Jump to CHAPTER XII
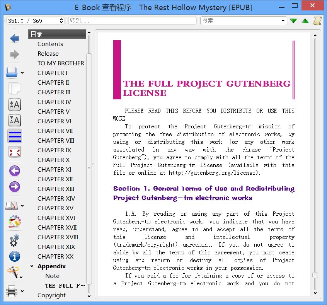This screenshot has width=327, height=305. pos(55,179)
